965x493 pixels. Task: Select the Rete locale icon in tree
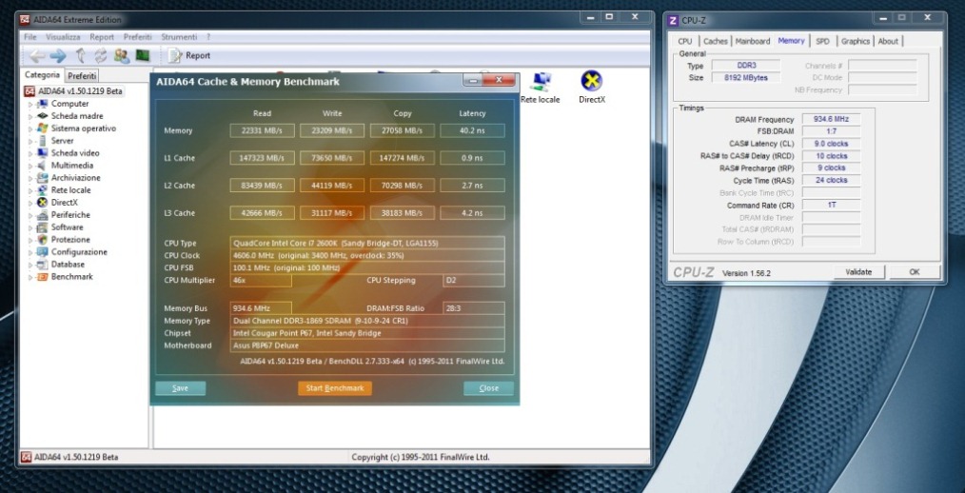click(x=42, y=190)
